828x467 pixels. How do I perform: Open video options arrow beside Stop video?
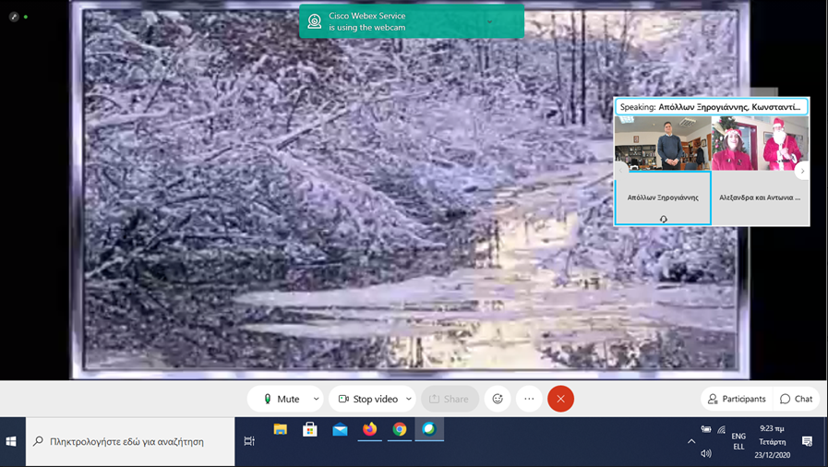pyautogui.click(x=409, y=399)
